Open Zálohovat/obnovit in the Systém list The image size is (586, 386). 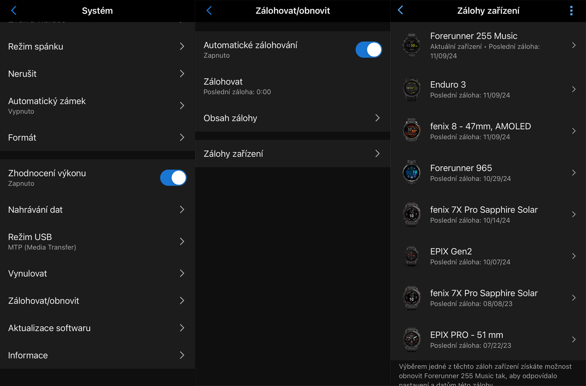pos(97,301)
